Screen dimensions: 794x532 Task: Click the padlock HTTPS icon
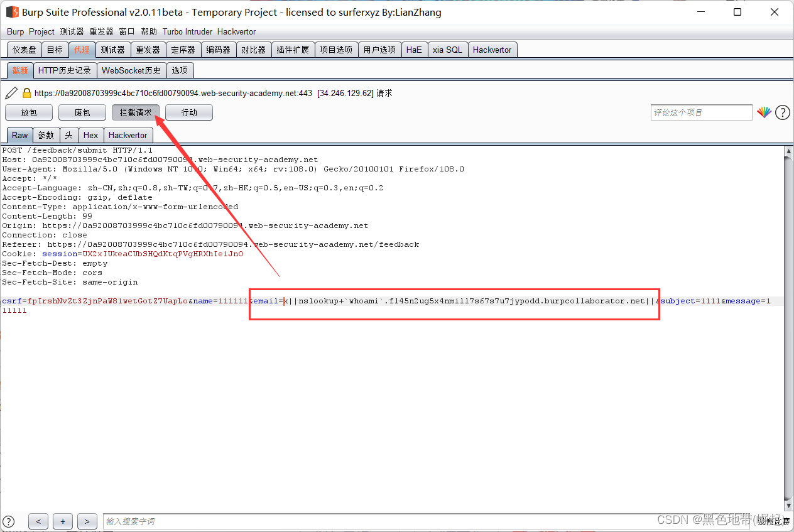[26, 93]
